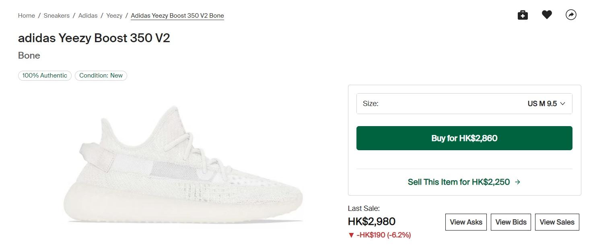Click the Yeezy shoe product image
This screenshot has width=593, height=245.
point(183,165)
